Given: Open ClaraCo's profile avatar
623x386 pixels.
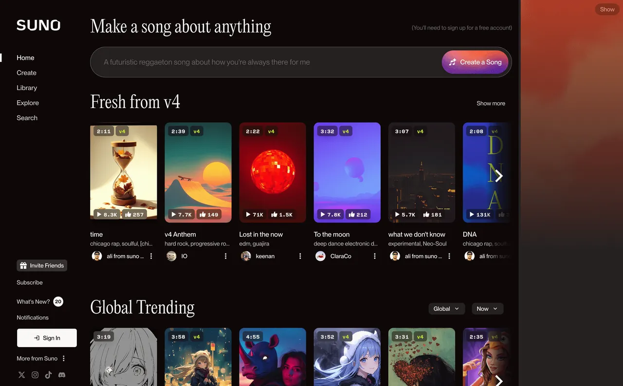Looking at the screenshot, I should (320, 256).
